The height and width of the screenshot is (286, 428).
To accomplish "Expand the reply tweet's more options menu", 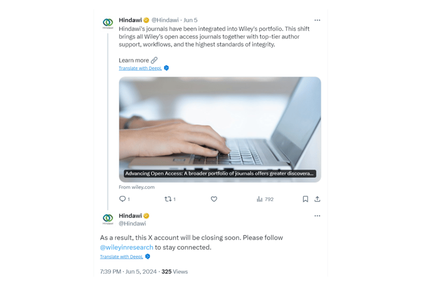I will 317,216.
